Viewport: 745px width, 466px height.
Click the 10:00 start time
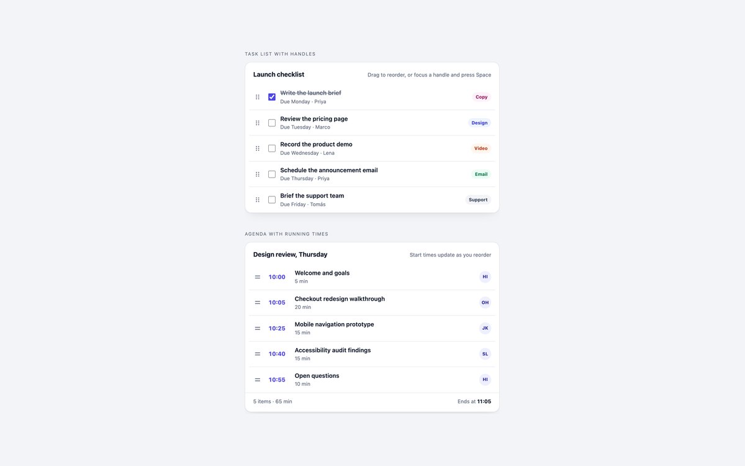pos(277,277)
